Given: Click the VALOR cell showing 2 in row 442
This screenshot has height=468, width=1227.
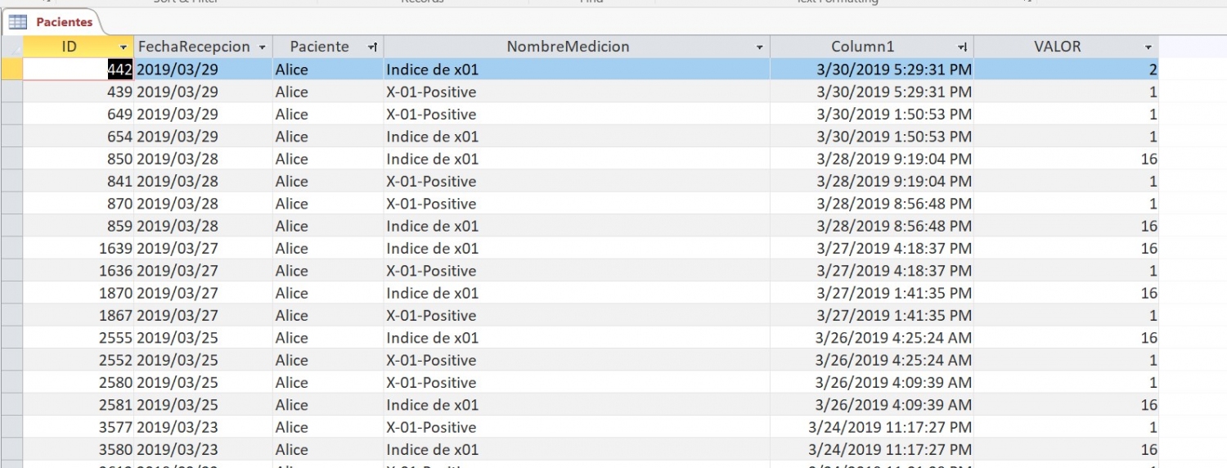Looking at the screenshot, I should 1067,70.
